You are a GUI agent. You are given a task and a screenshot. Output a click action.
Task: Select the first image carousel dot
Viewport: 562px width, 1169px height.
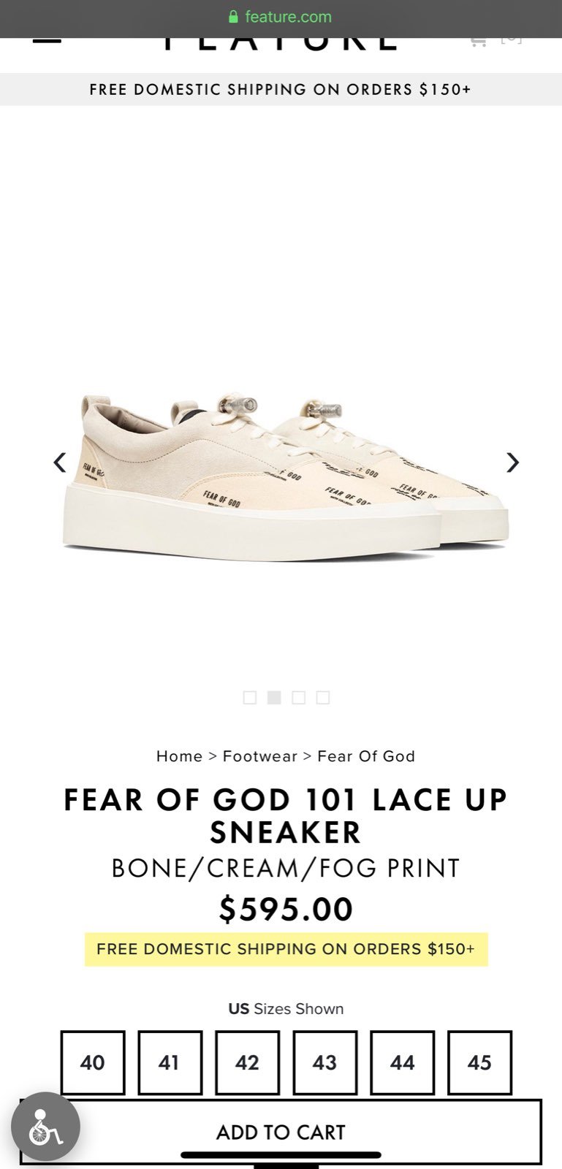250,698
